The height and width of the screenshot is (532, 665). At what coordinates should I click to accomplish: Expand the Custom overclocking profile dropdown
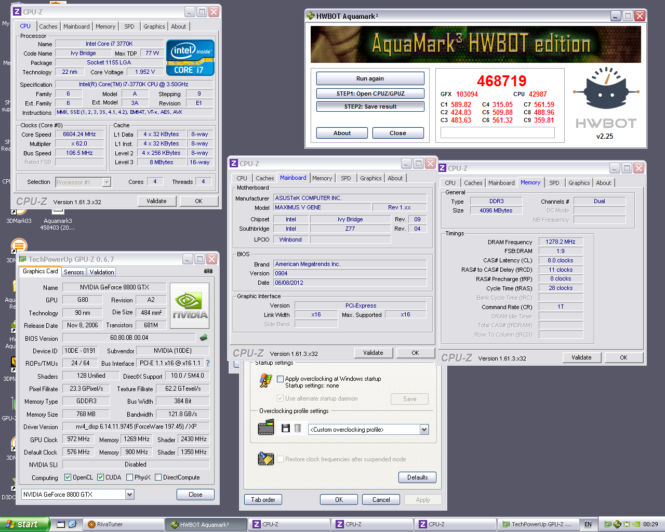(424, 430)
